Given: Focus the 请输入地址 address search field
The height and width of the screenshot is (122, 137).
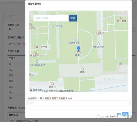Looking at the screenshot, I should tap(51, 18).
